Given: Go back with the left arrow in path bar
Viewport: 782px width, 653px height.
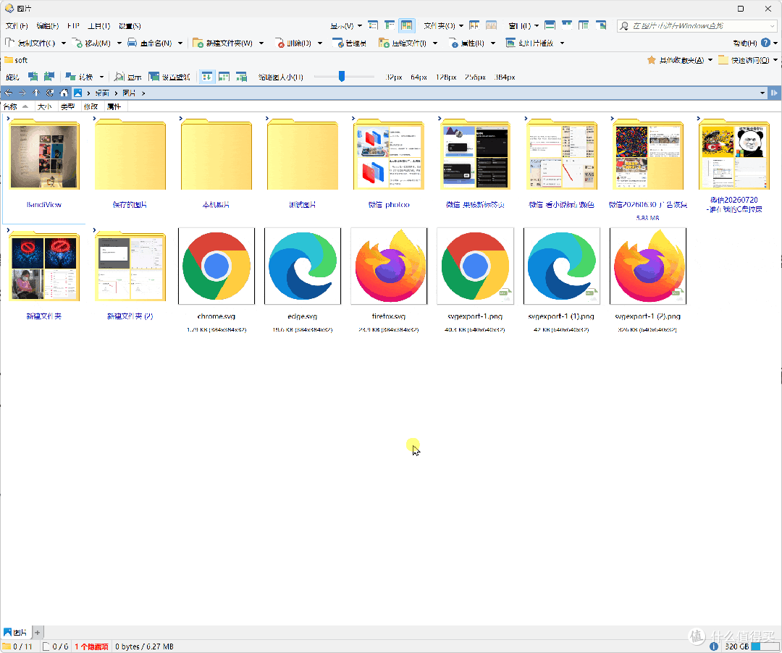Looking at the screenshot, I should pos(9,93).
